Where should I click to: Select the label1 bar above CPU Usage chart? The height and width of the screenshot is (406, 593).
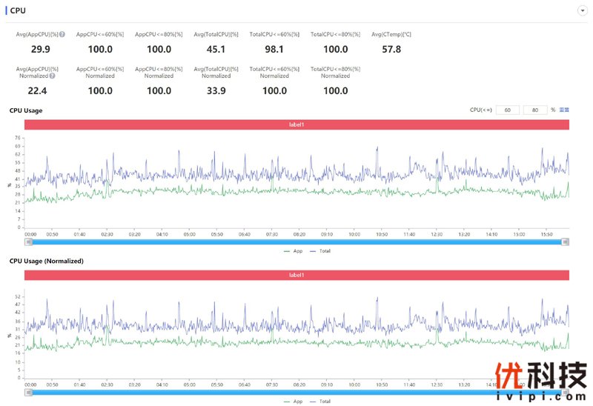pos(296,124)
